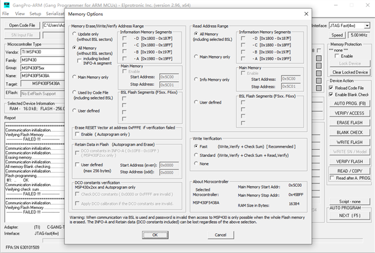The width and height of the screenshot is (375, 253).
Task: Tick write segment B 0x1900-0x197F checkbox
Action: click(x=124, y=52)
